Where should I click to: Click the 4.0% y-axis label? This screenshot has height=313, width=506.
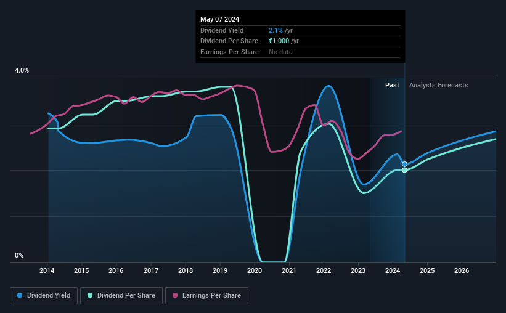point(22,71)
